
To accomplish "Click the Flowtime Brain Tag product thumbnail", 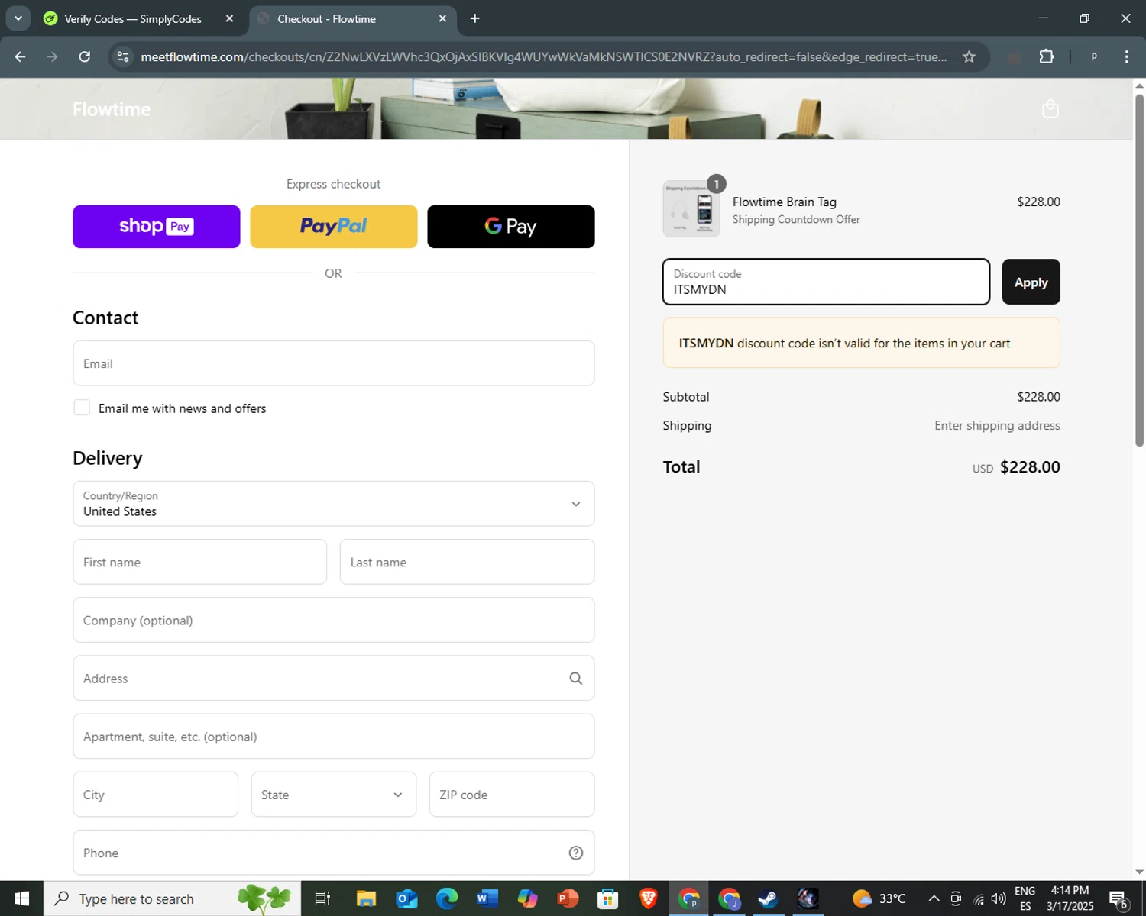I will click(x=691, y=209).
